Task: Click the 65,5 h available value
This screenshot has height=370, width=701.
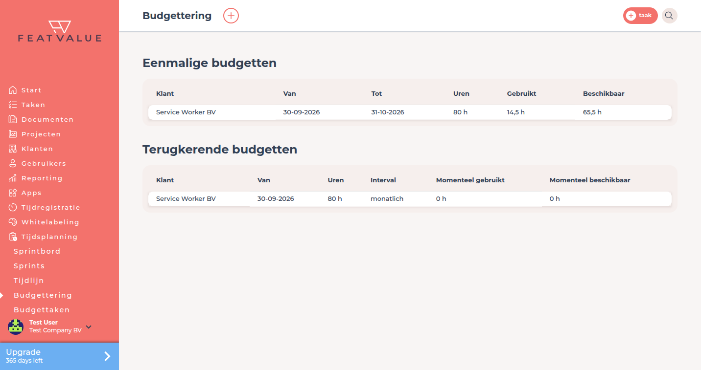Action: point(592,112)
